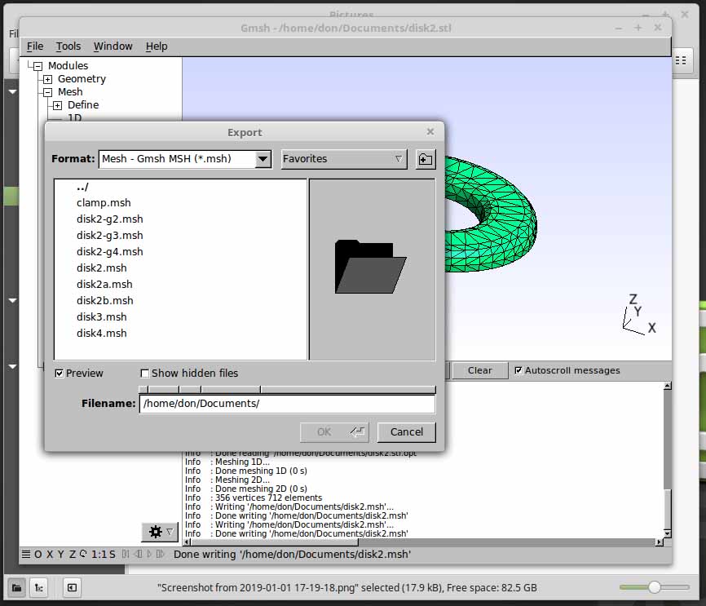The height and width of the screenshot is (606, 706).
Task: Click the message console vertical scrollbar
Action: 668,459
